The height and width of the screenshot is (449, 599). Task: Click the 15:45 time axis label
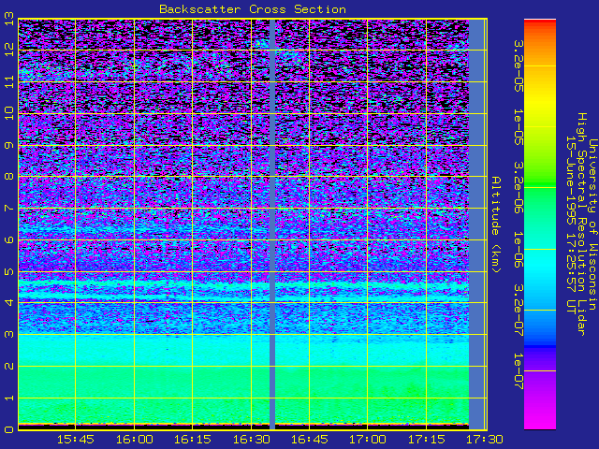click(75, 440)
